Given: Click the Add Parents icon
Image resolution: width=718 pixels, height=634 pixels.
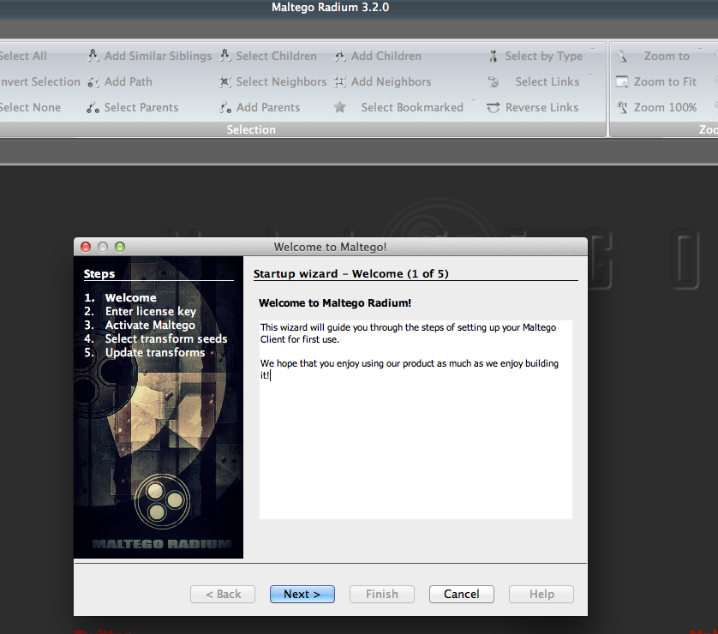Looking at the screenshot, I should [x=224, y=108].
